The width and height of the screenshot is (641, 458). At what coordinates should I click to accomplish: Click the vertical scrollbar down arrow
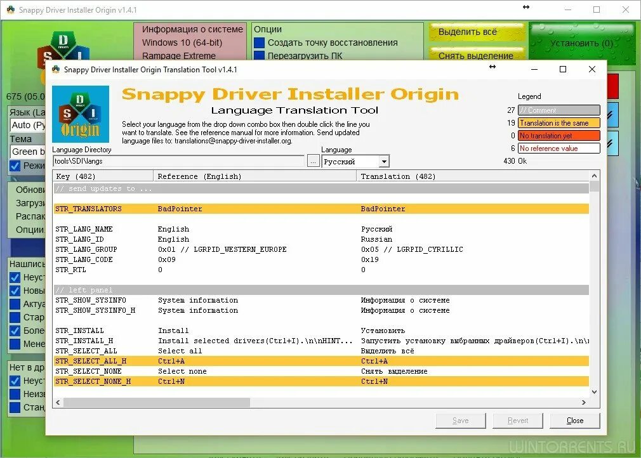pos(595,392)
